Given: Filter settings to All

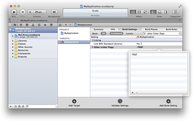Looking at the screenshot, I should pyautogui.click(x=103, y=34).
